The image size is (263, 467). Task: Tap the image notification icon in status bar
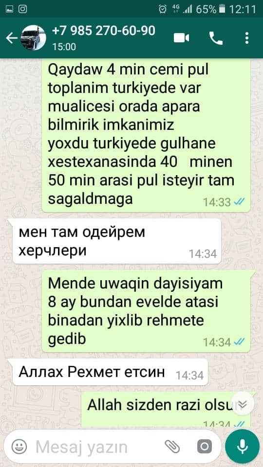tap(10, 9)
